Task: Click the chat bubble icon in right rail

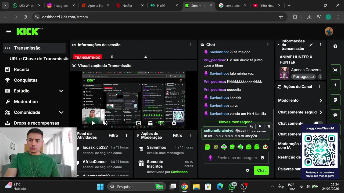Action: 335,115
